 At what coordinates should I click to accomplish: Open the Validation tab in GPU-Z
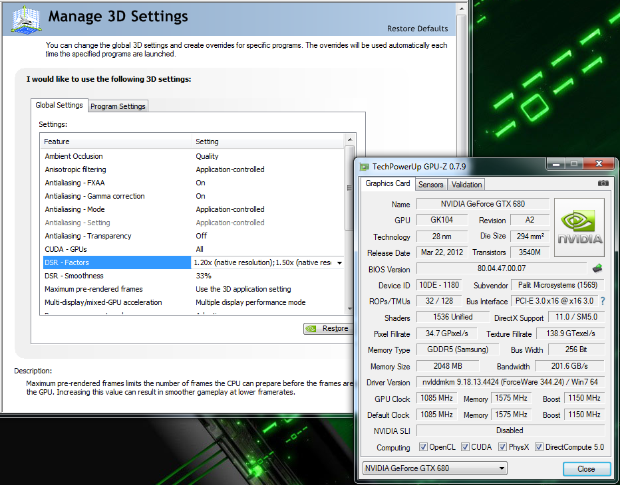[x=466, y=185]
